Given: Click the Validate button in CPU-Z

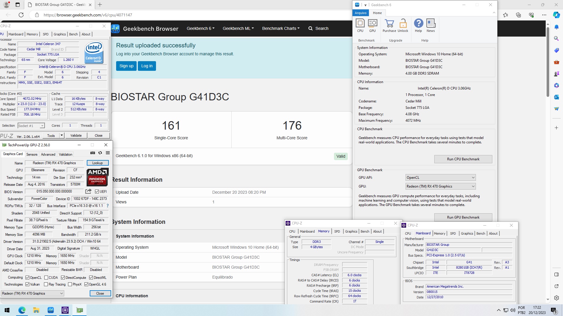Looking at the screenshot, I should pos(76,135).
